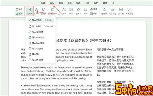Switch to the 插入 tab
Viewport: 153px width, 96px height.
point(52,3)
